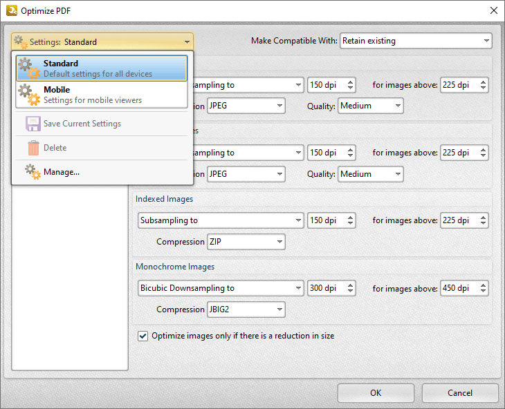Click second section 150 dpi field

tap(331, 153)
